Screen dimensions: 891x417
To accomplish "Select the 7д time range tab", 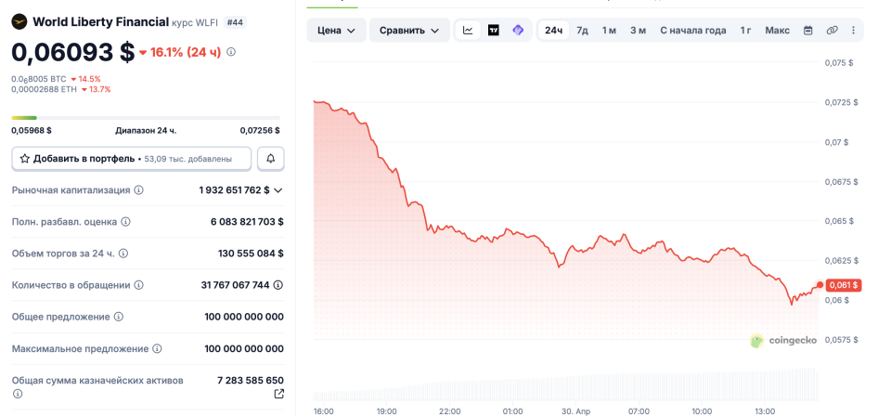I will pyautogui.click(x=582, y=31).
